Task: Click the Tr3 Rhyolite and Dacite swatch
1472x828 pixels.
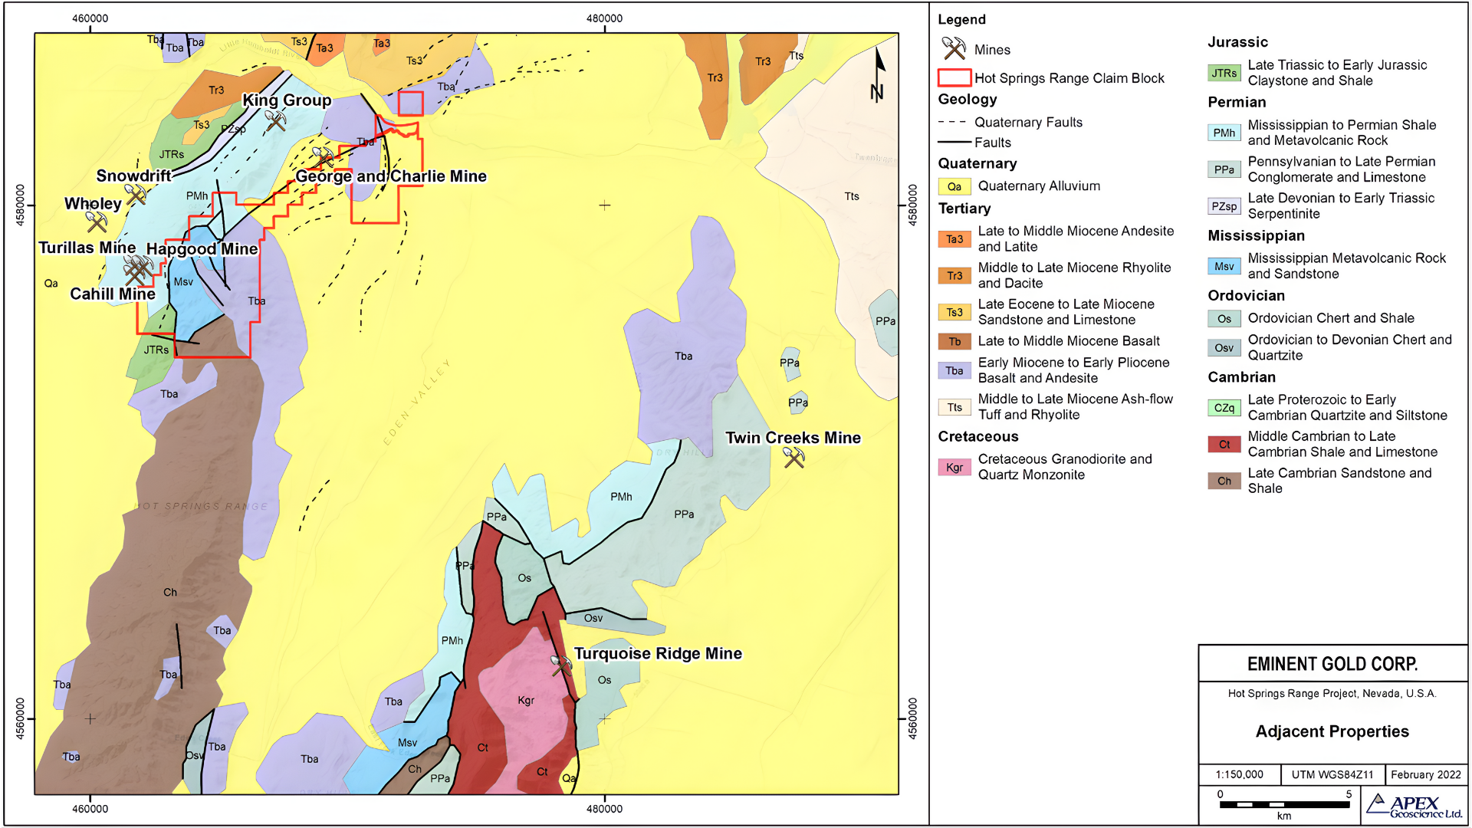Action: coord(955,275)
